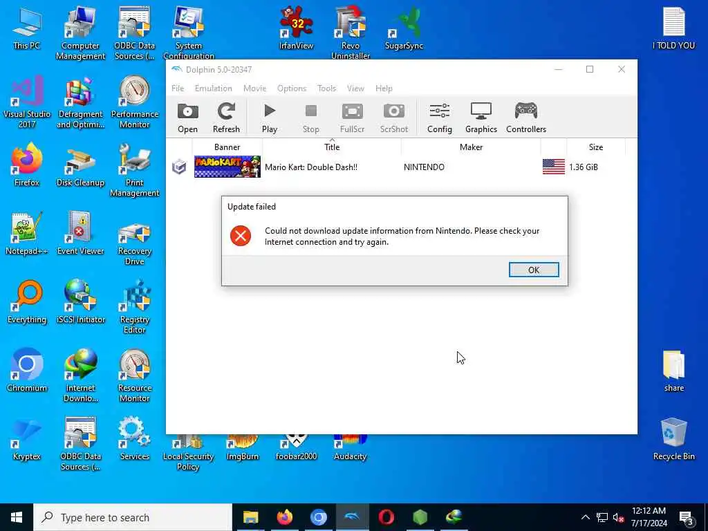This screenshot has width=708, height=531.
Task: Click the muted volume tray icon
Action: click(619, 517)
